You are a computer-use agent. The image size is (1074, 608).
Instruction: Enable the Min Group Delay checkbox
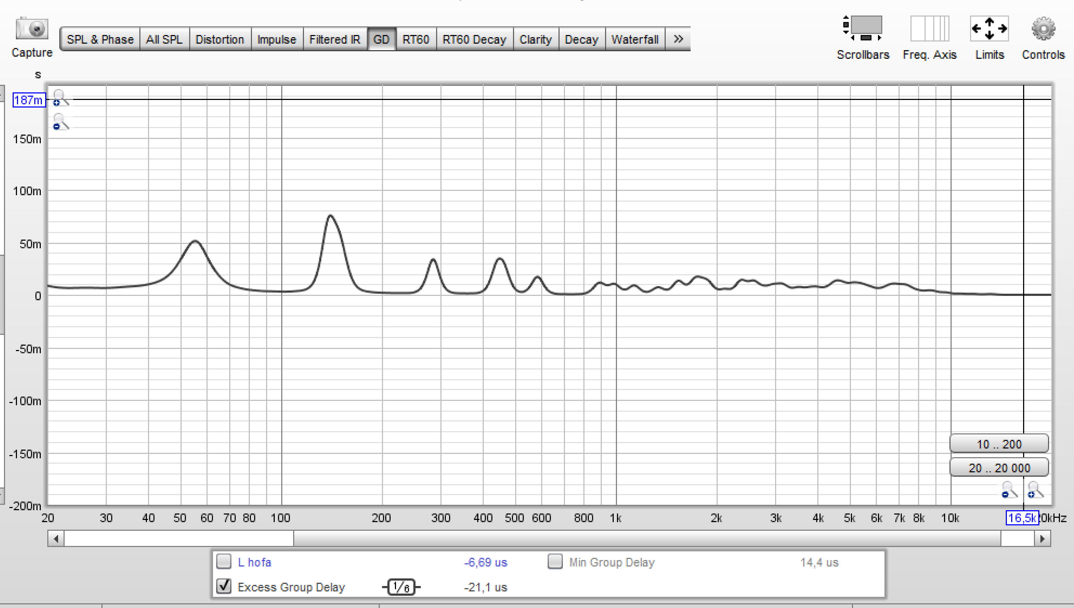tap(555, 562)
